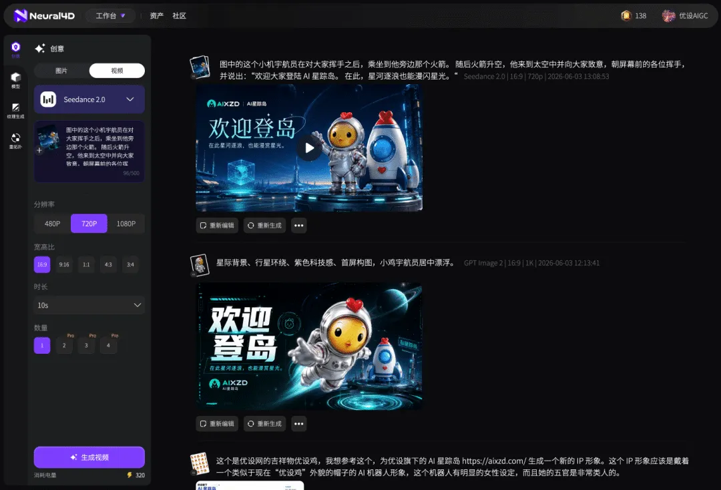Open the 重拓扑 sidebar tool

tap(15, 141)
